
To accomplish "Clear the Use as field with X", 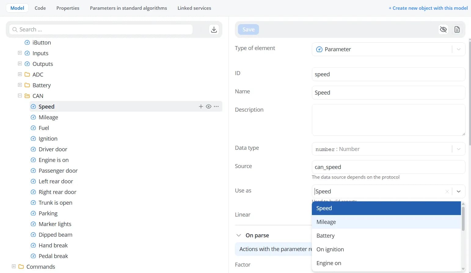I will pyautogui.click(x=447, y=192).
